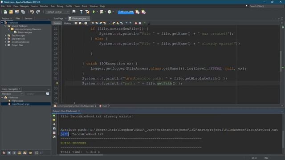This screenshot has width=285, height=160.
Task: Click the Build Project hammer icon
Action: (81, 12)
